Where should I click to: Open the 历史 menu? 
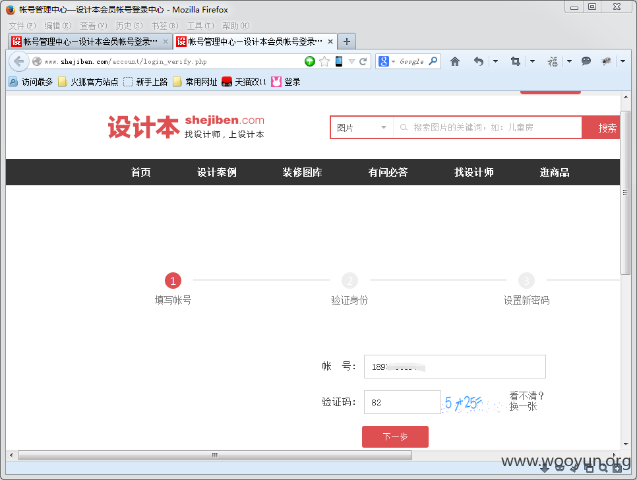click(129, 26)
